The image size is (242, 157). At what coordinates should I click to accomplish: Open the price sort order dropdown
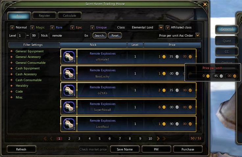(198, 35)
